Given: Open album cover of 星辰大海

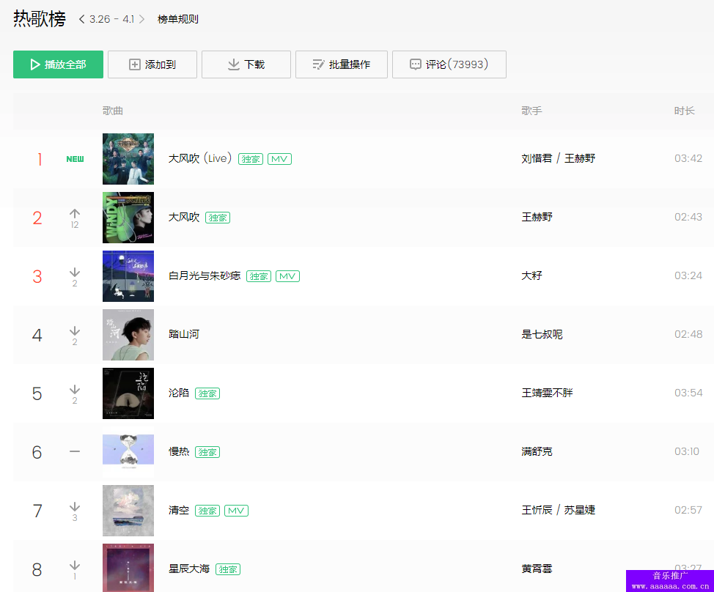Looking at the screenshot, I should pos(128,568).
